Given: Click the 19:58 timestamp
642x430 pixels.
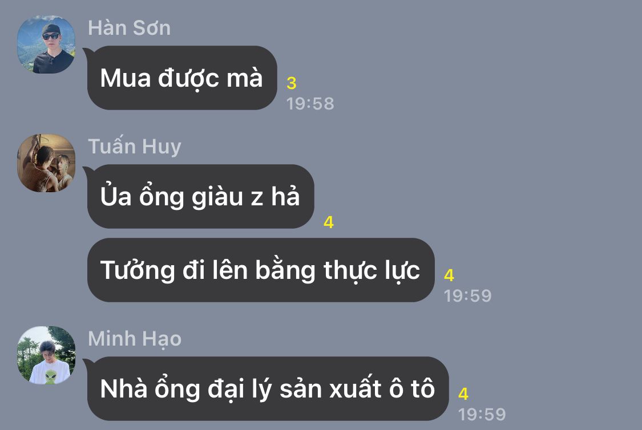Looking at the screenshot, I should click(310, 104).
